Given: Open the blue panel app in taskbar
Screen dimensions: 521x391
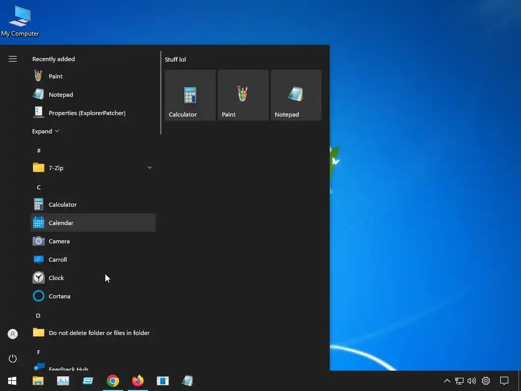Looking at the screenshot, I should coord(162,381).
